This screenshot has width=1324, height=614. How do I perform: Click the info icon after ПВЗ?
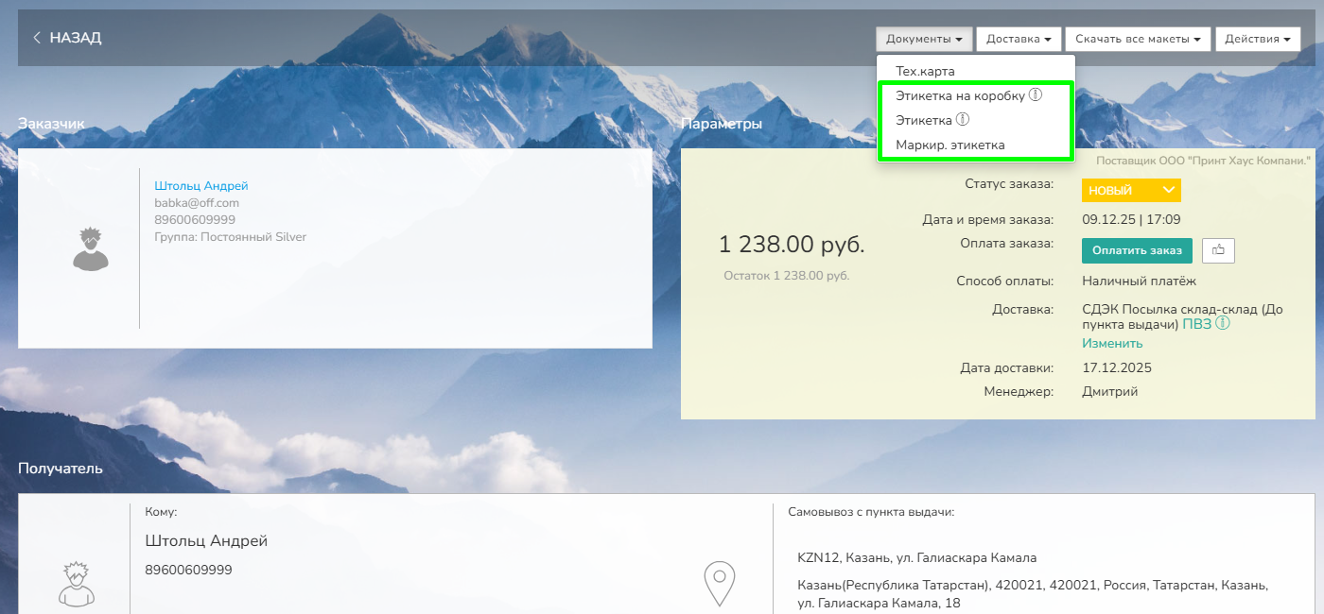click(1223, 324)
